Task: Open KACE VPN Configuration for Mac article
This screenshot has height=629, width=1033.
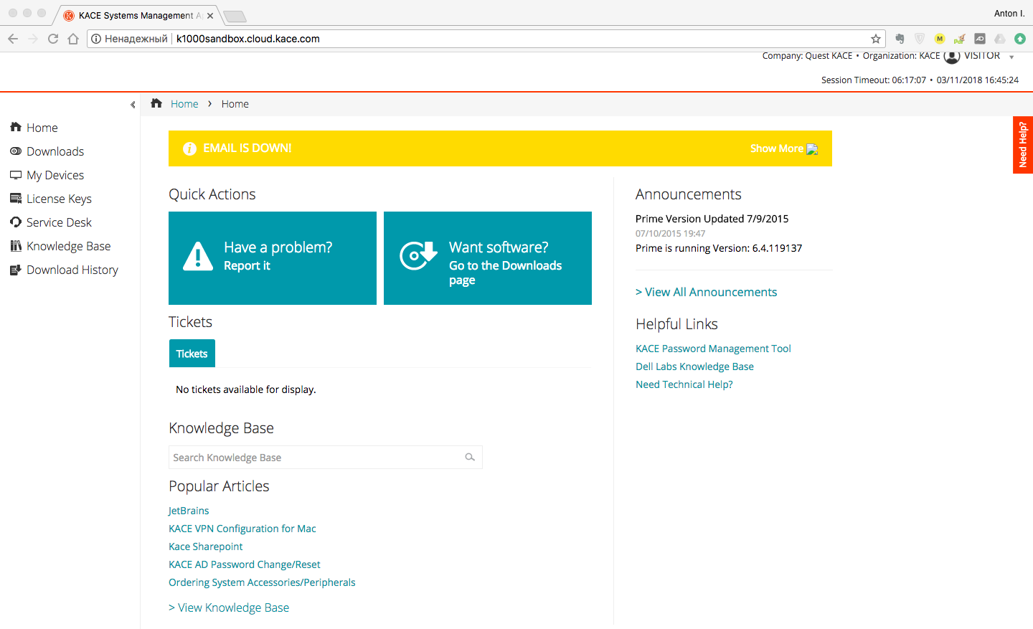Action: tap(242, 529)
